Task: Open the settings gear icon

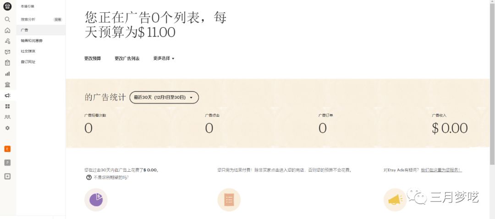Action: 7,128
